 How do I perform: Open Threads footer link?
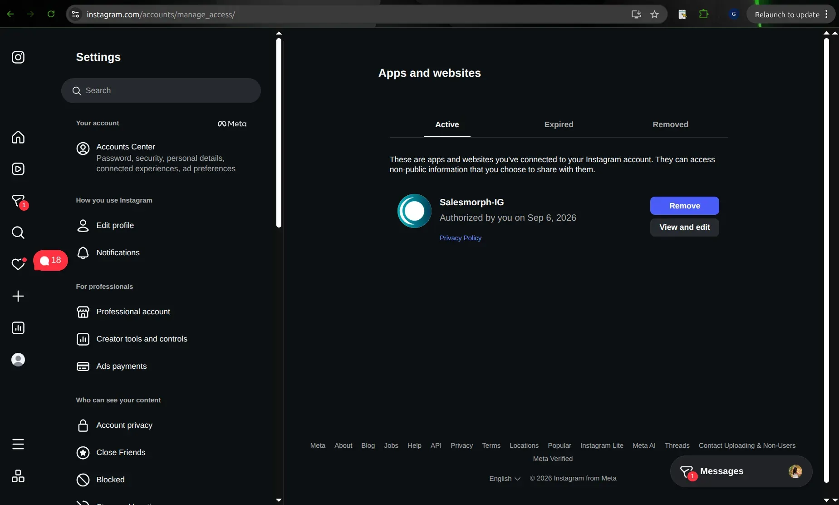[677, 446]
